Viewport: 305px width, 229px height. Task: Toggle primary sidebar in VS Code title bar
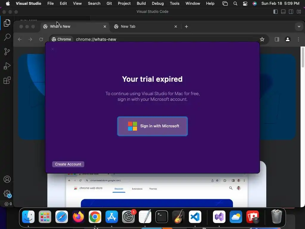tap(276, 12)
